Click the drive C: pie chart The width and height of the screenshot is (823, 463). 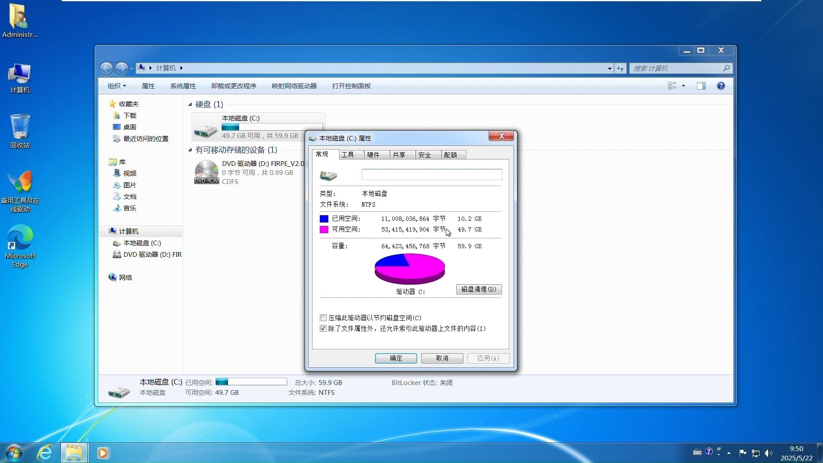[x=410, y=268]
